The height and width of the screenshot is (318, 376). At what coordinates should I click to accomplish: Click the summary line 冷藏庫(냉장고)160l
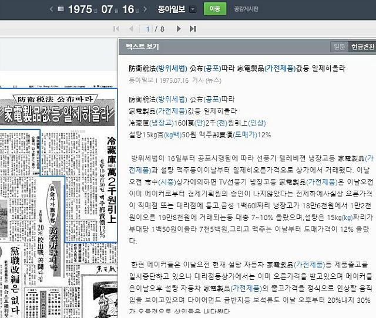tap(197, 123)
